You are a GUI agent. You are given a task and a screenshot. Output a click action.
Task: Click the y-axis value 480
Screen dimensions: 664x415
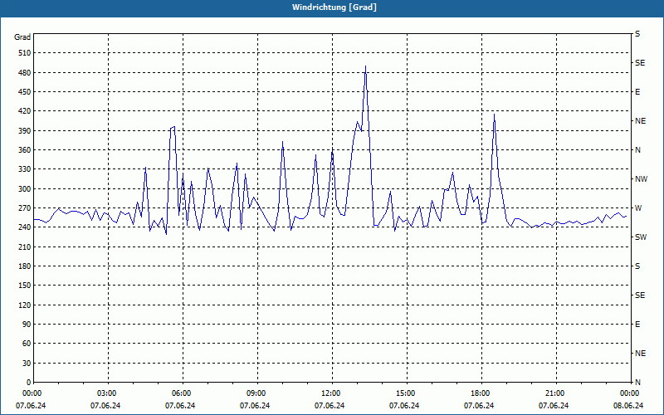click(x=25, y=73)
